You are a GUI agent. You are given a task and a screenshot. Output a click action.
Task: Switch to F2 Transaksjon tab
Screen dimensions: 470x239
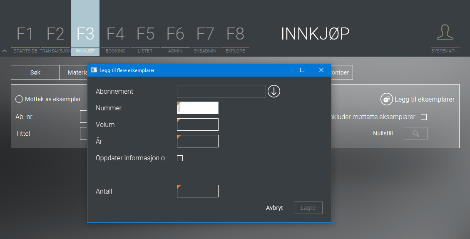[x=55, y=38]
